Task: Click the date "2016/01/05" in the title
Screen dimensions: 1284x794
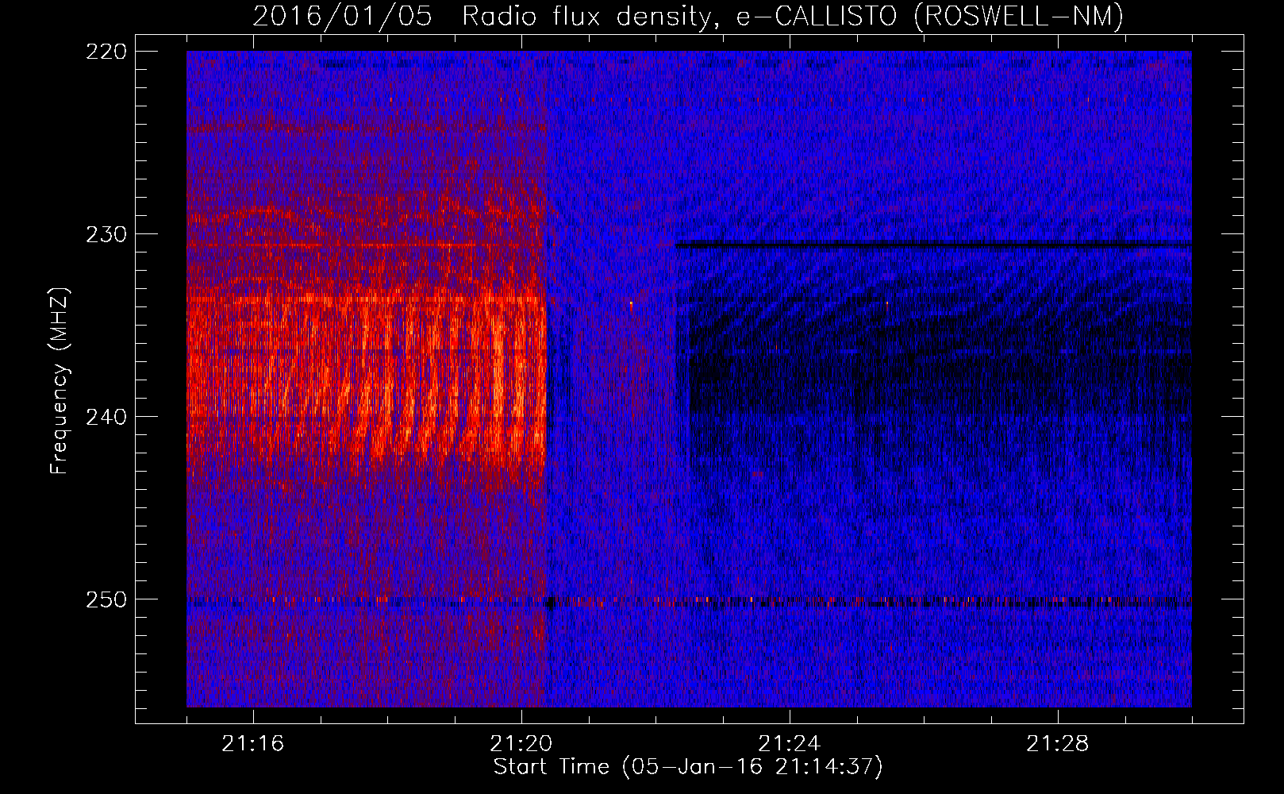Action: 343,16
